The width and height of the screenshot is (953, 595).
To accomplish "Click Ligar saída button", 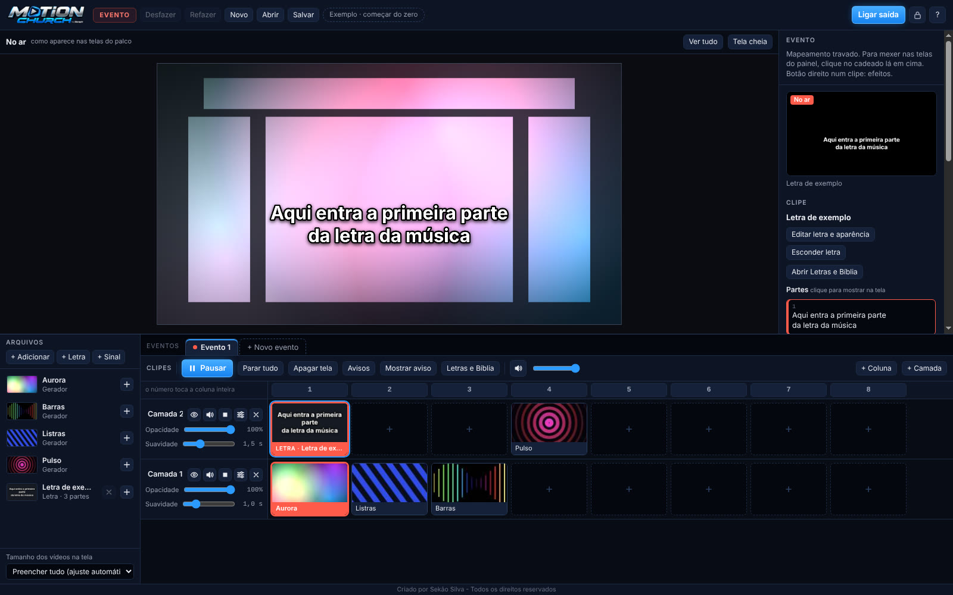I will (x=878, y=15).
